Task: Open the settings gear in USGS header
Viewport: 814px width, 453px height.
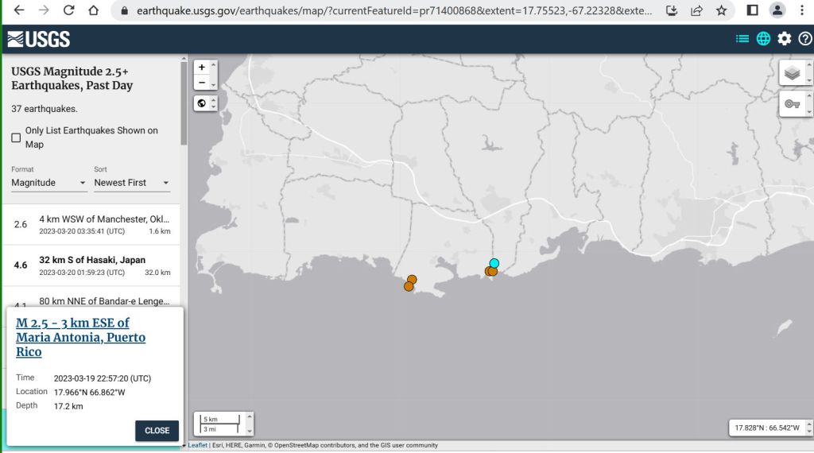Action: coord(785,39)
